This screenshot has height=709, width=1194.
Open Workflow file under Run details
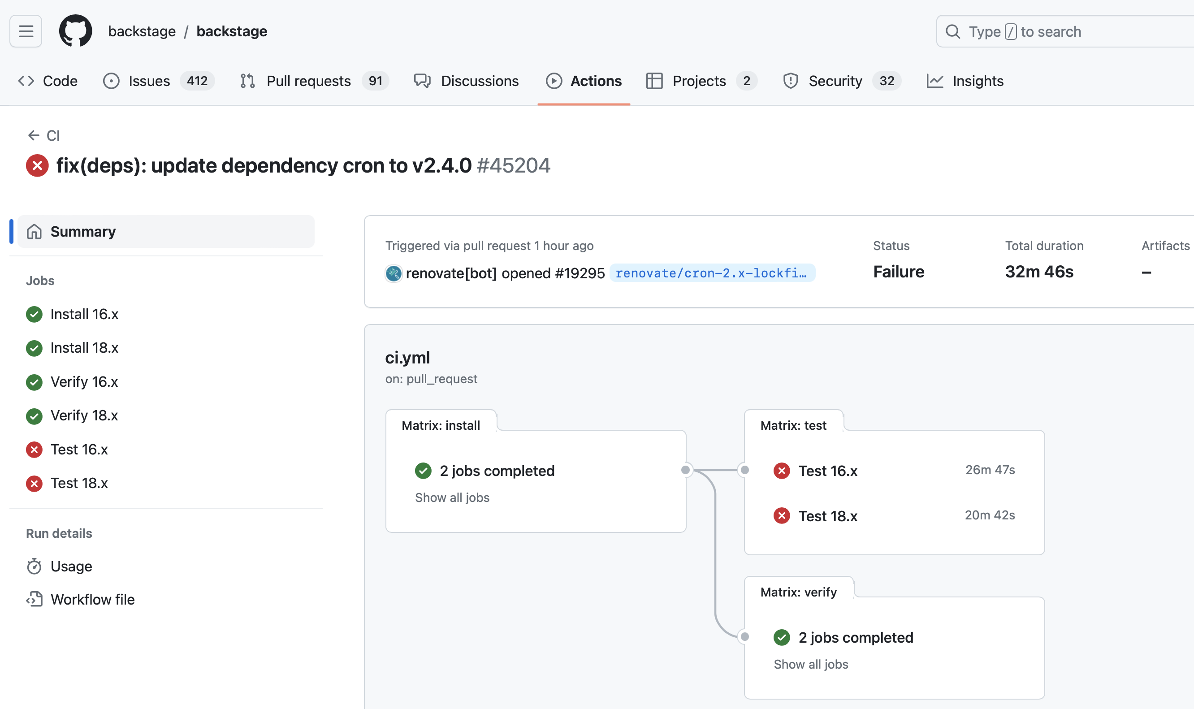coord(80,600)
